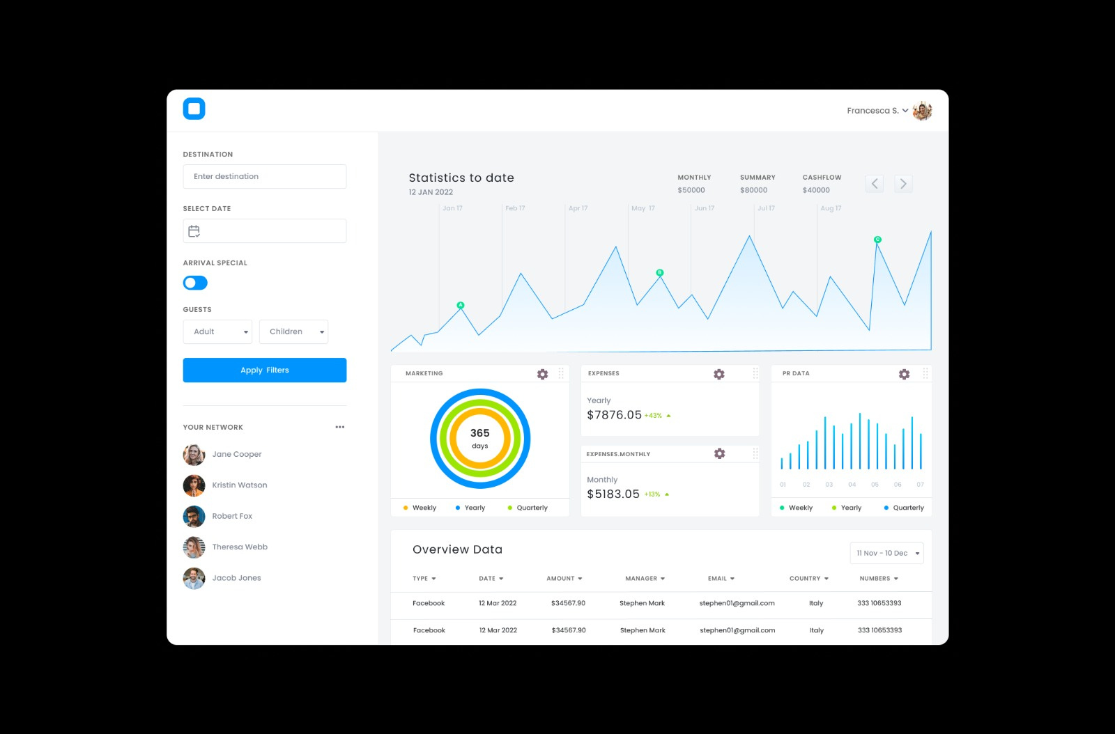The width and height of the screenshot is (1115, 734).
Task: Sort the Overview Data table by Amount
Action: [565, 578]
